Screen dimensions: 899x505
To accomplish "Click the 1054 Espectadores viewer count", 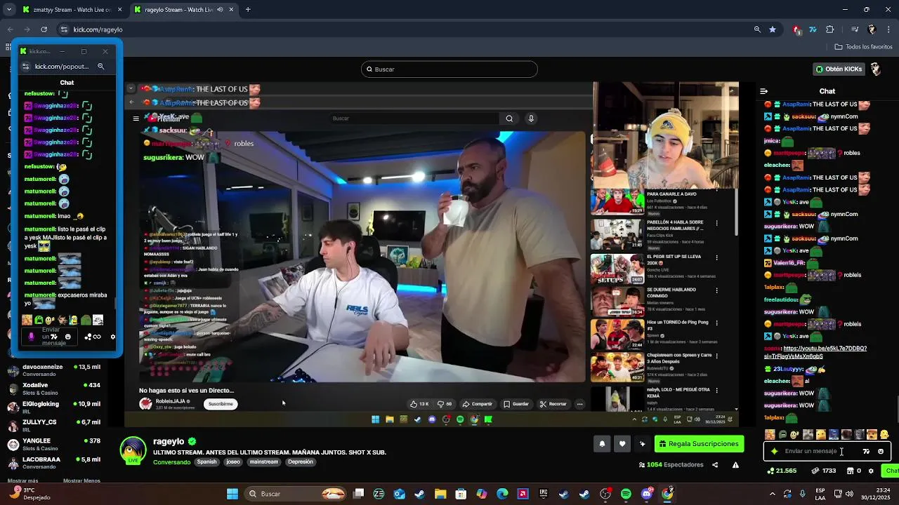I will click(670, 464).
